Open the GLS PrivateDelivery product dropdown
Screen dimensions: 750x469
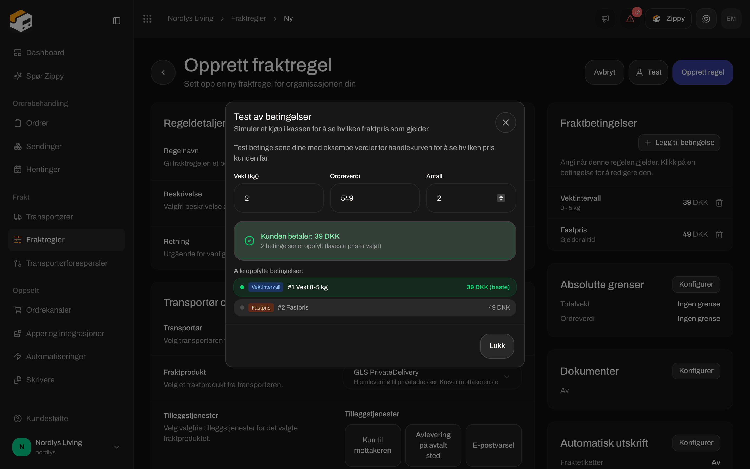point(432,377)
